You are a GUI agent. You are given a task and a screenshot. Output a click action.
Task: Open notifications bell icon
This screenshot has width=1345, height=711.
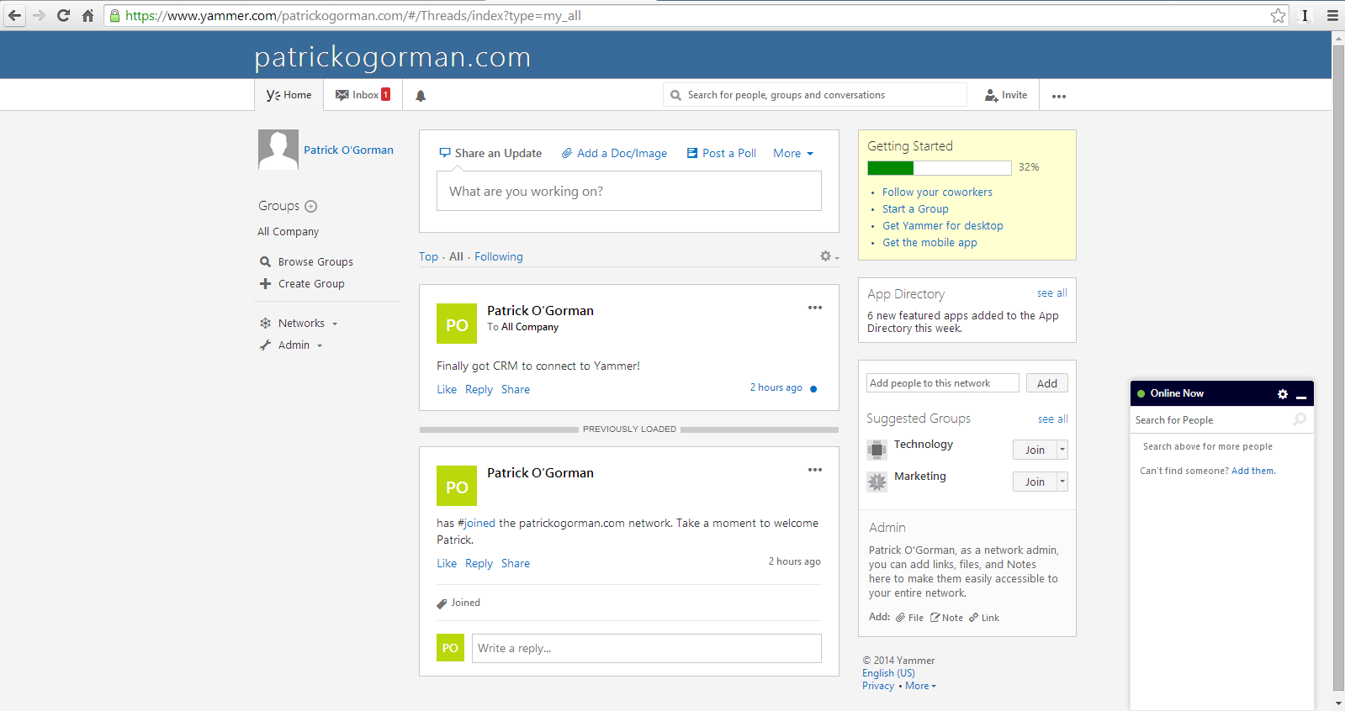(421, 96)
